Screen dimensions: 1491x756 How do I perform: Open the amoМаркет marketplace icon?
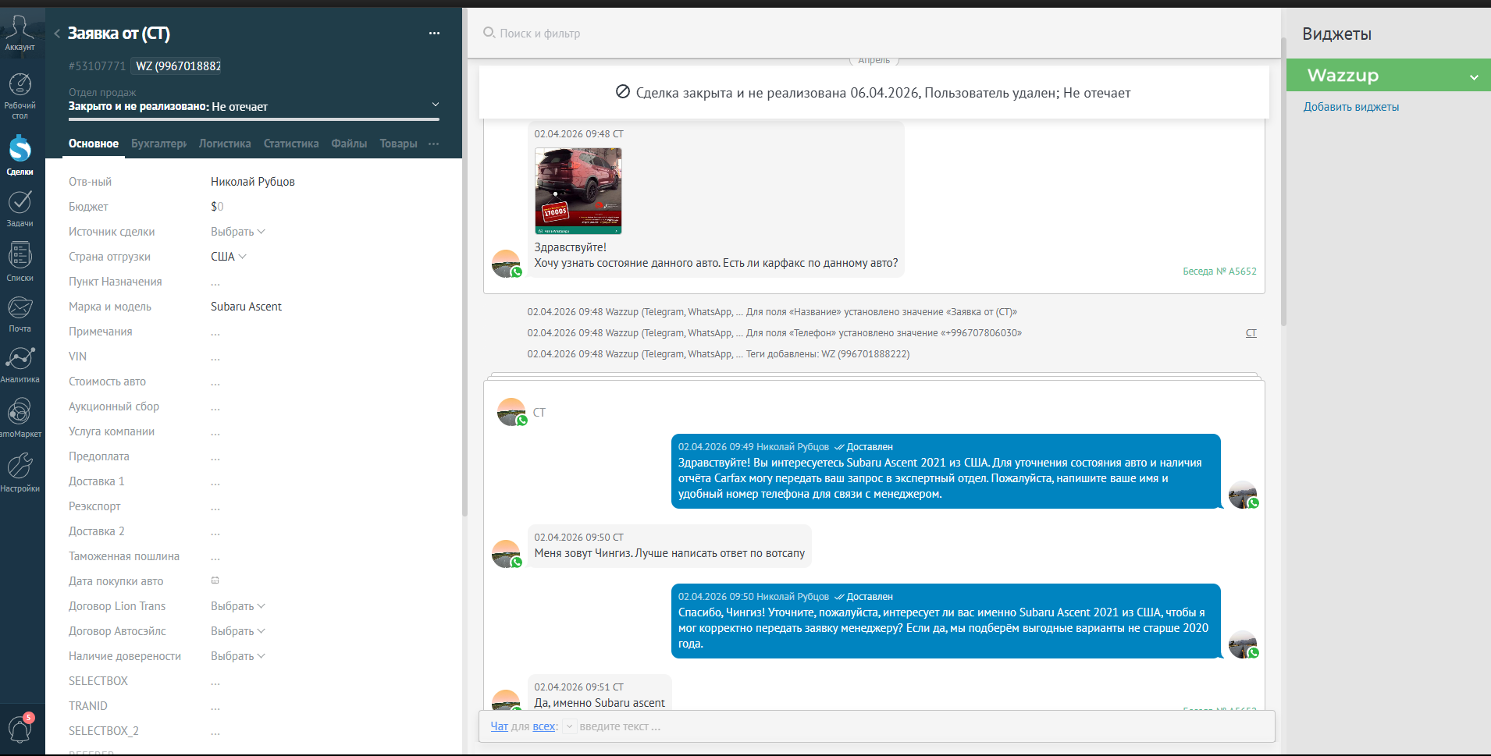tap(20, 417)
